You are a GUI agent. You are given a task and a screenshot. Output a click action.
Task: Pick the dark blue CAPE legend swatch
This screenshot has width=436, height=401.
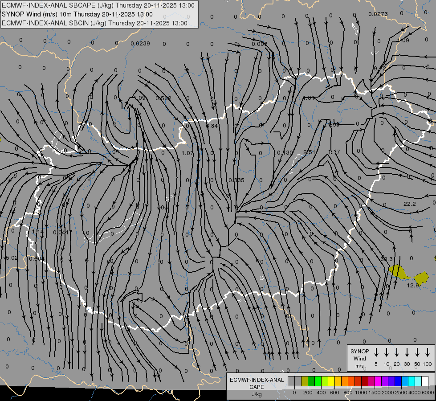click(x=399, y=381)
